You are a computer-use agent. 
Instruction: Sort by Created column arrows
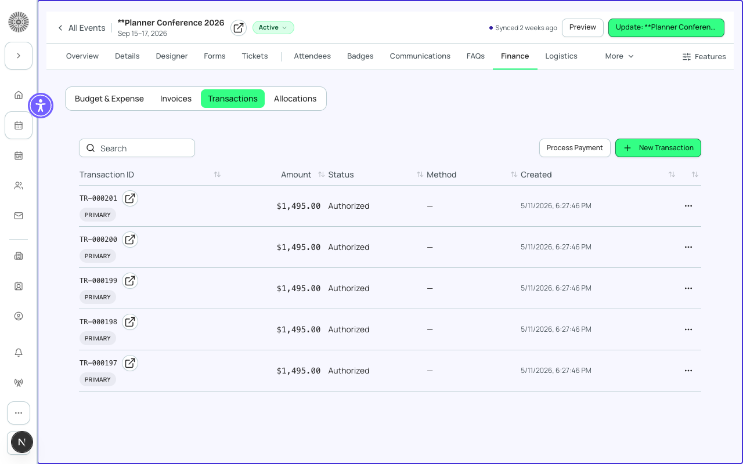[672, 175]
